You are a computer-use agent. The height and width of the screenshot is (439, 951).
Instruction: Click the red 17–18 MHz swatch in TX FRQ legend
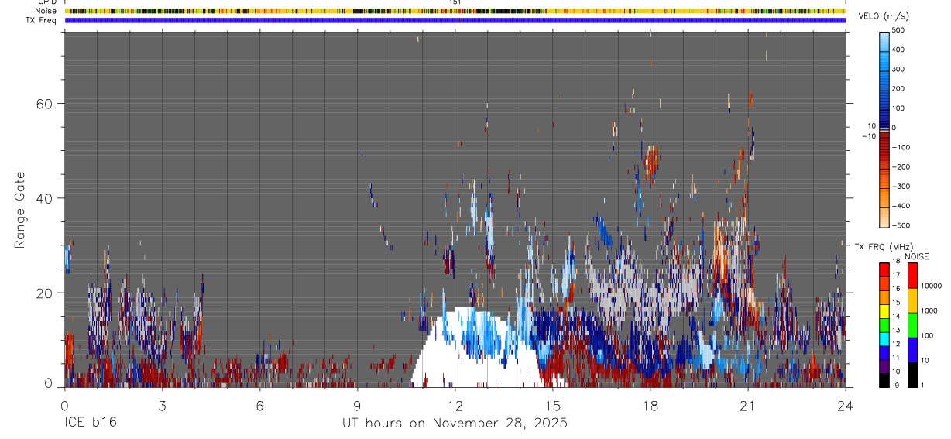tap(884, 269)
